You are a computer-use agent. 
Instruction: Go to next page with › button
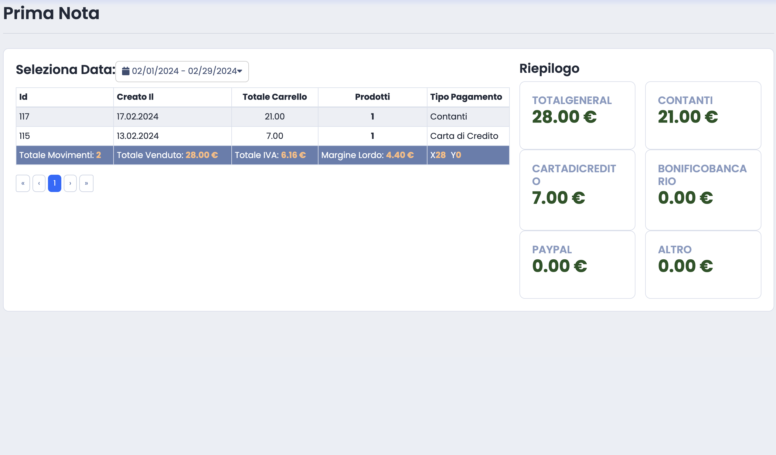(70, 183)
